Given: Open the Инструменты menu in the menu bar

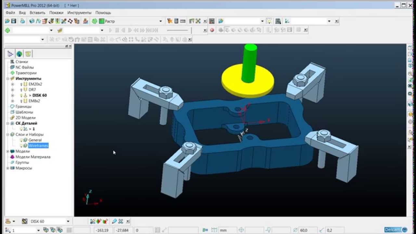Looking at the screenshot, I should tap(79, 13).
